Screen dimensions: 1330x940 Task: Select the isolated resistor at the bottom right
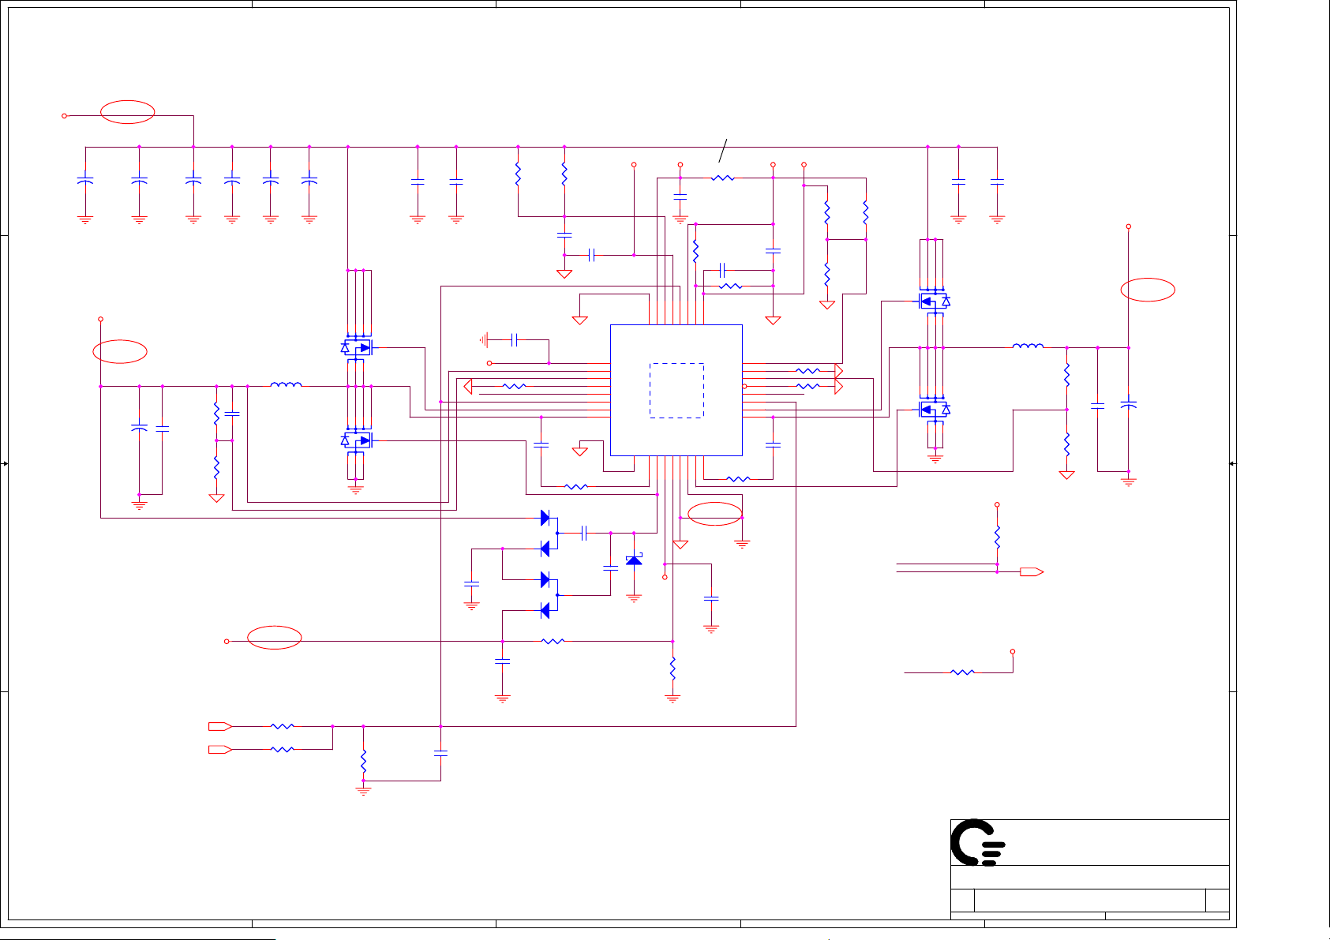[x=963, y=672]
